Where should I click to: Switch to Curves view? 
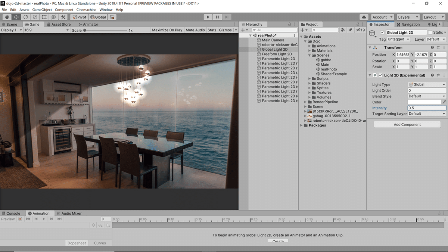(100, 243)
